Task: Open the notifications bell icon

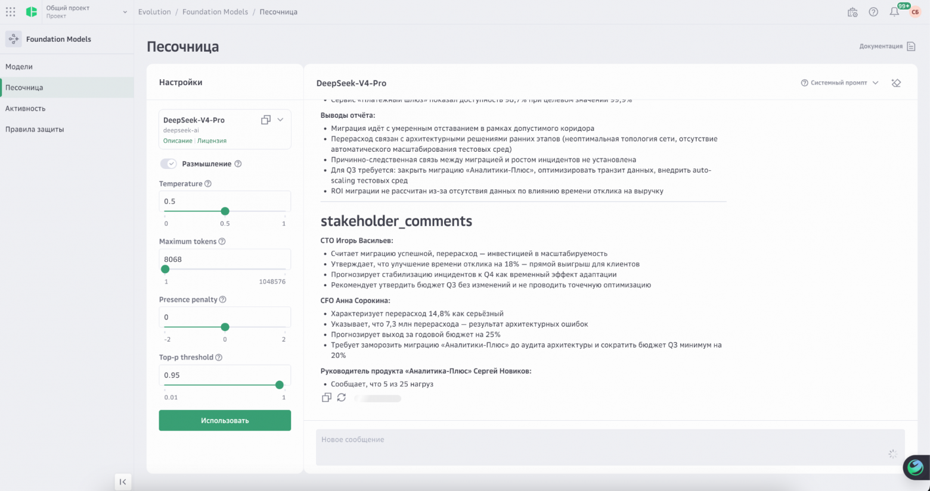Action: pyautogui.click(x=894, y=12)
